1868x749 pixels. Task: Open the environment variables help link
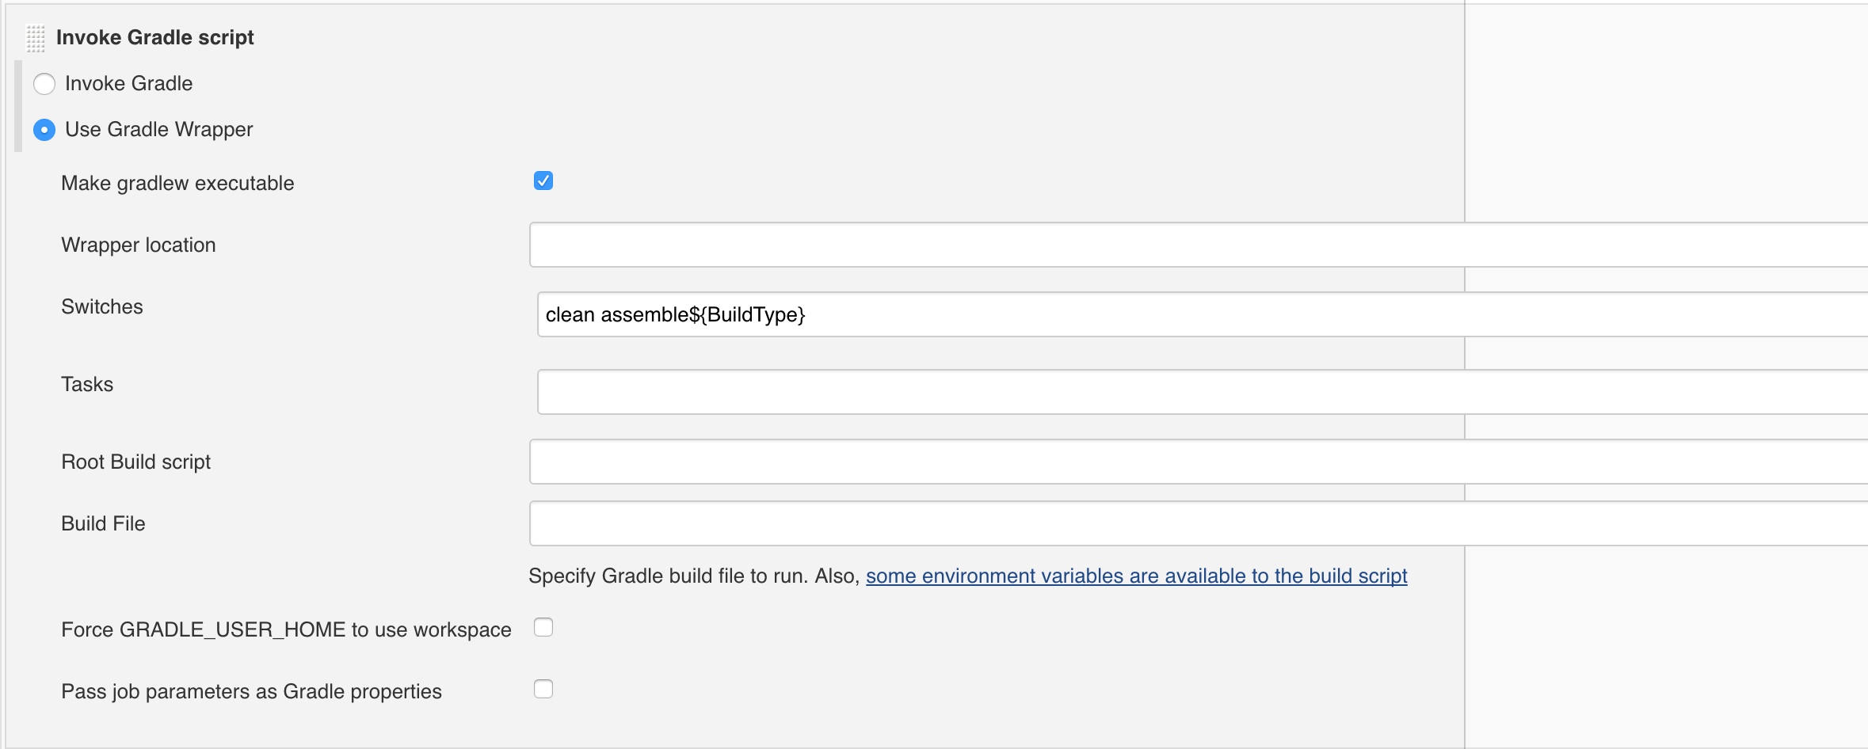tap(1137, 576)
